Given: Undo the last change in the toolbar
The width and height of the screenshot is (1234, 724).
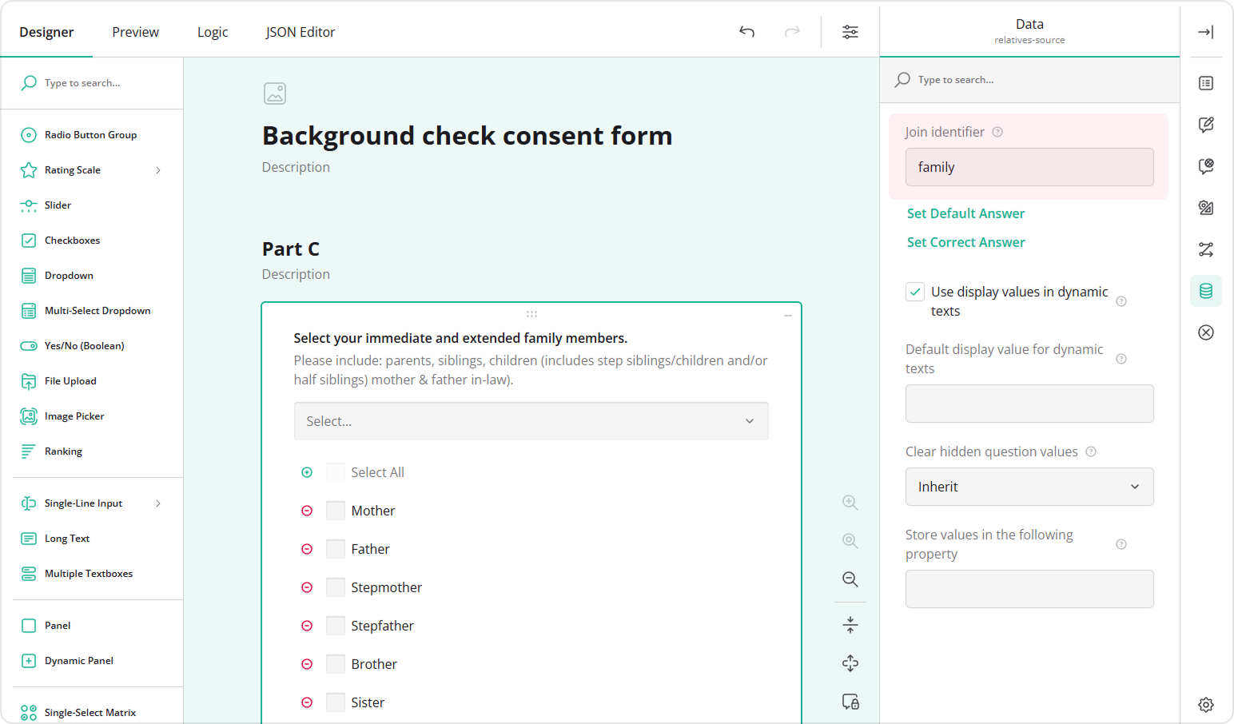Looking at the screenshot, I should pyautogui.click(x=746, y=31).
